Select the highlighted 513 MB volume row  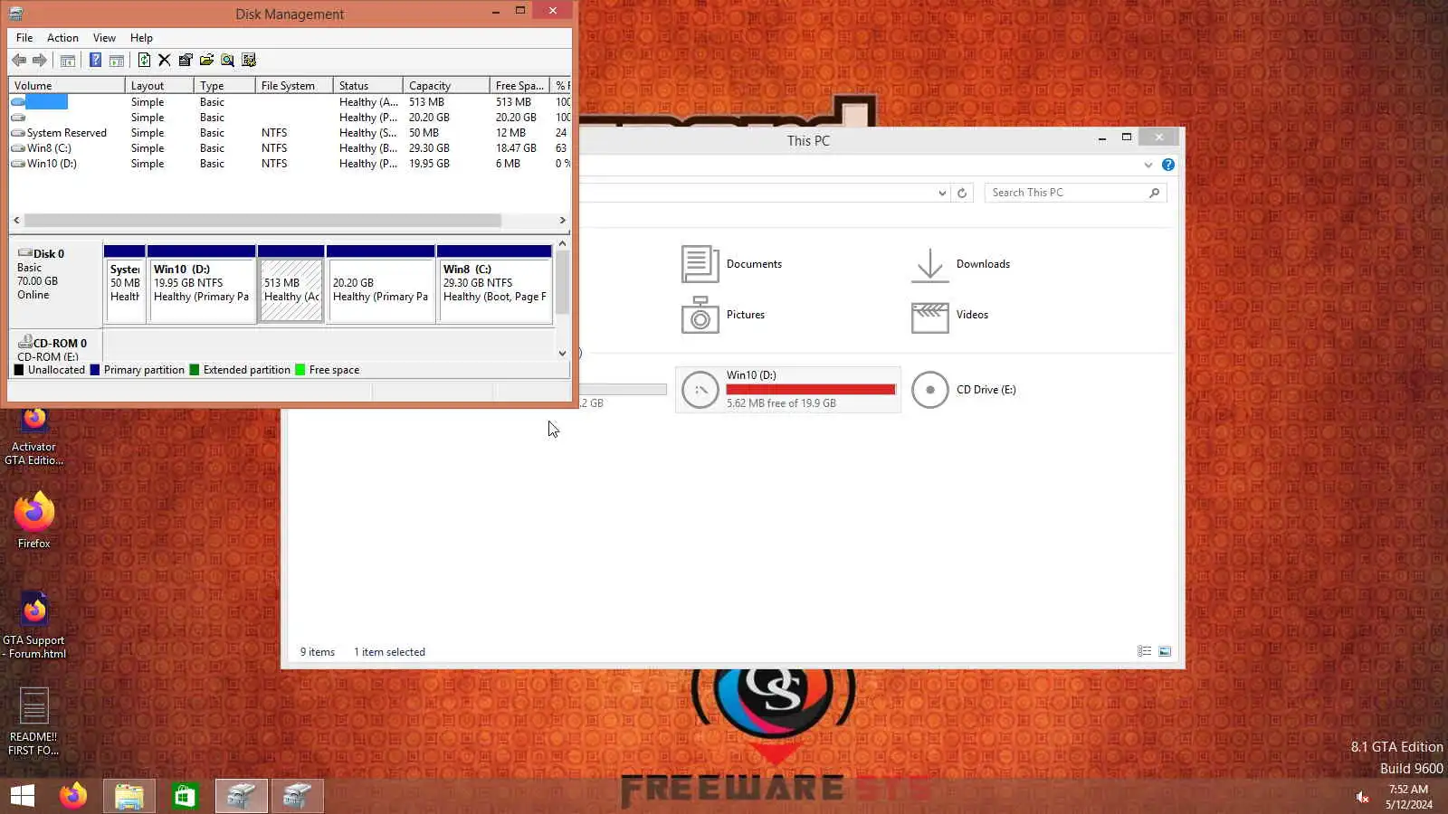[x=290, y=102]
